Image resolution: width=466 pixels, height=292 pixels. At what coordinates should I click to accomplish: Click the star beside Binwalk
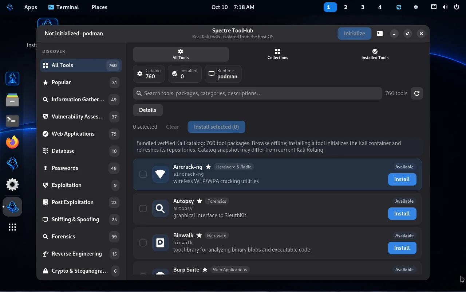(199, 235)
